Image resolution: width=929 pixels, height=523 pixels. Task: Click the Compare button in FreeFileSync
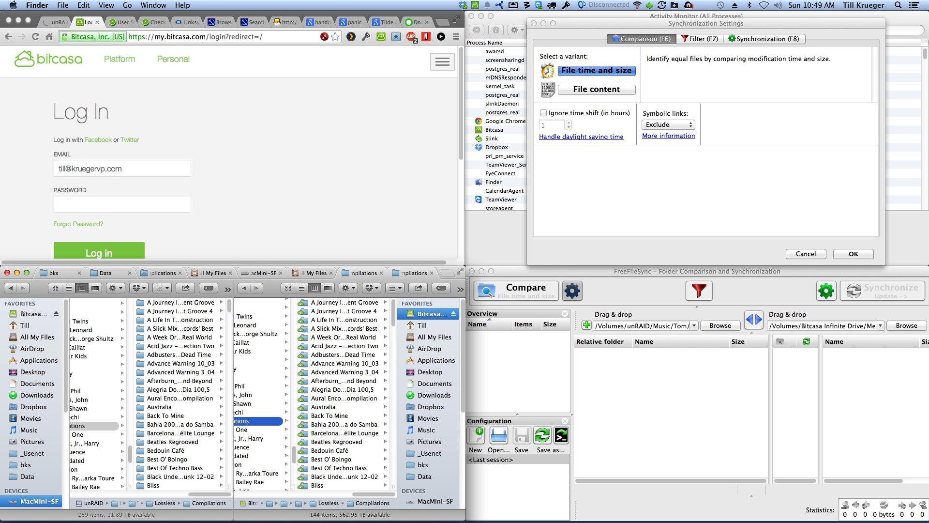click(x=515, y=291)
